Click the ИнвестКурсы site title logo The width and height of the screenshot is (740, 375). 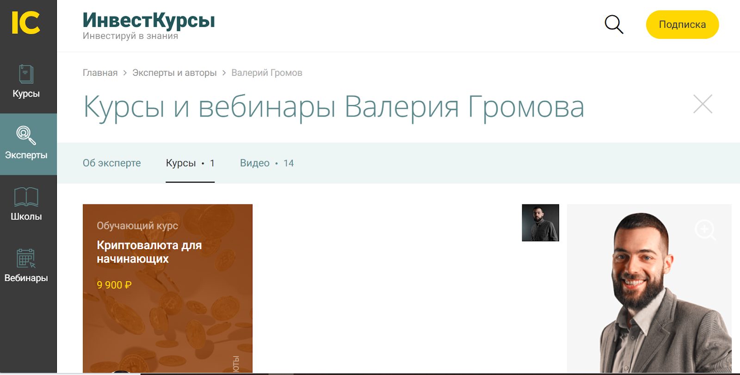click(x=148, y=21)
